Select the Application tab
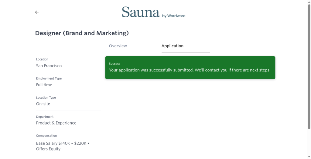This screenshot has height=159, width=311. click(x=173, y=46)
